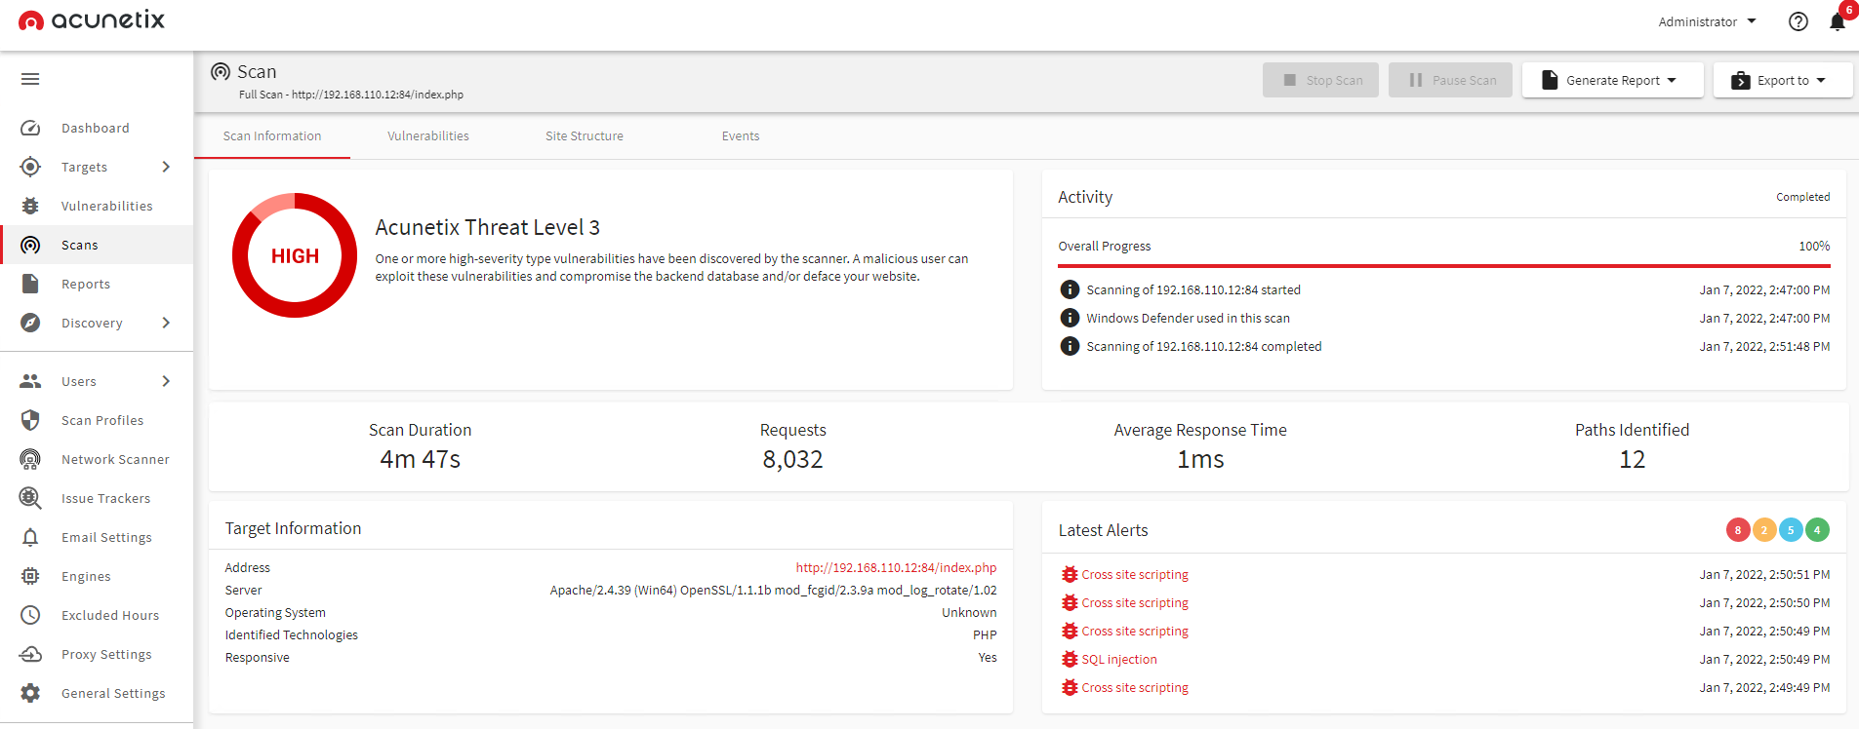
Task: Click the Scan Profiles shield icon
Action: pyautogui.click(x=30, y=420)
